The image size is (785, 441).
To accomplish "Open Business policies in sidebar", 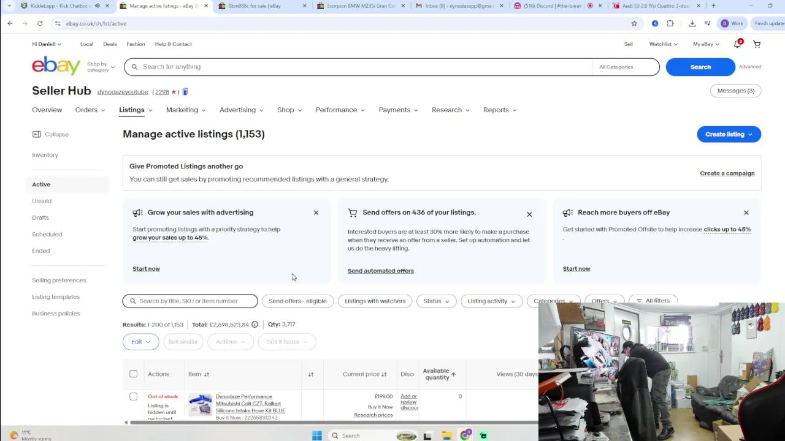I will point(56,314).
